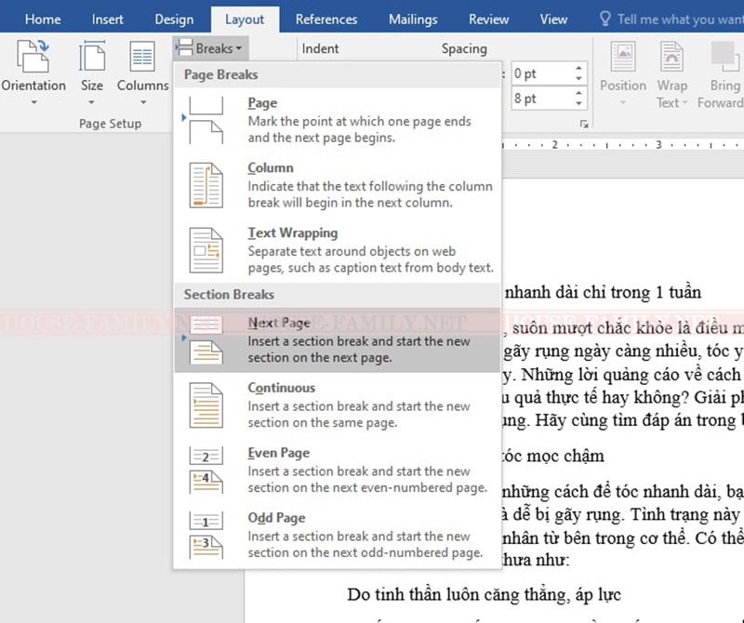This screenshot has height=623, width=744.
Task: Insert a Next Page section break
Action: [x=338, y=340]
